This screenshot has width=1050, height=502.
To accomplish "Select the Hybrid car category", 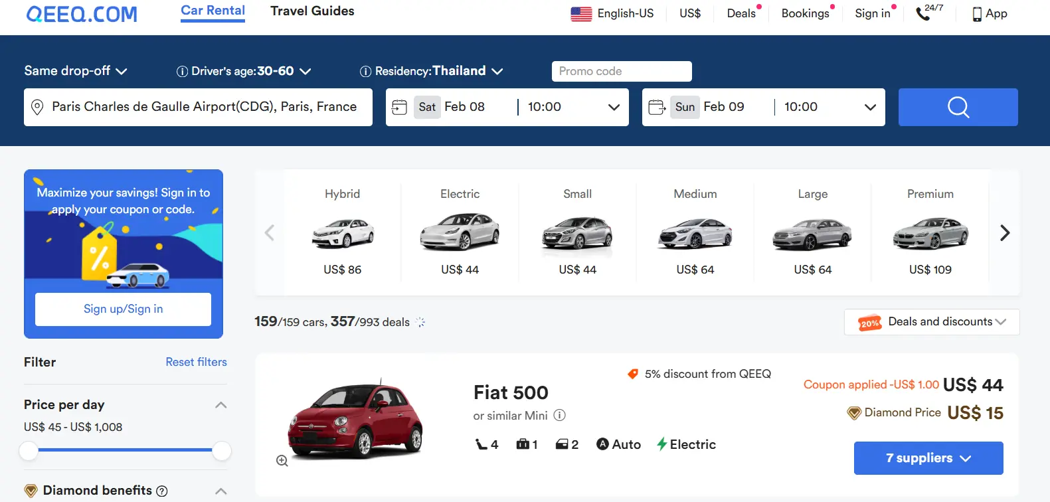I will pos(343,232).
